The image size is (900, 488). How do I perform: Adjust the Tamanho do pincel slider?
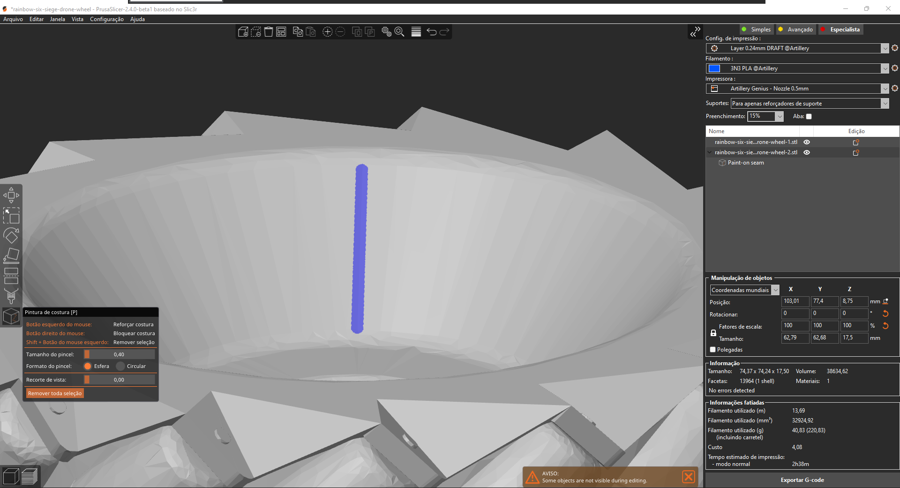(x=119, y=354)
